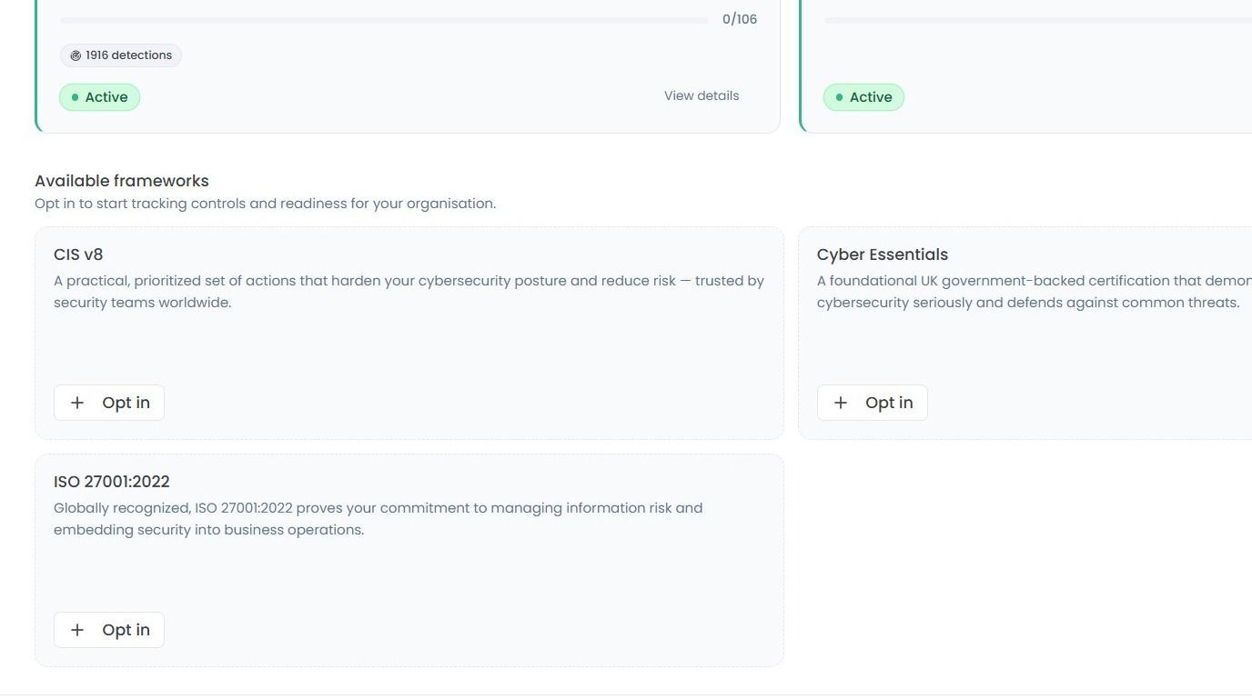Click the Active badge above View details

pyautogui.click(x=100, y=97)
